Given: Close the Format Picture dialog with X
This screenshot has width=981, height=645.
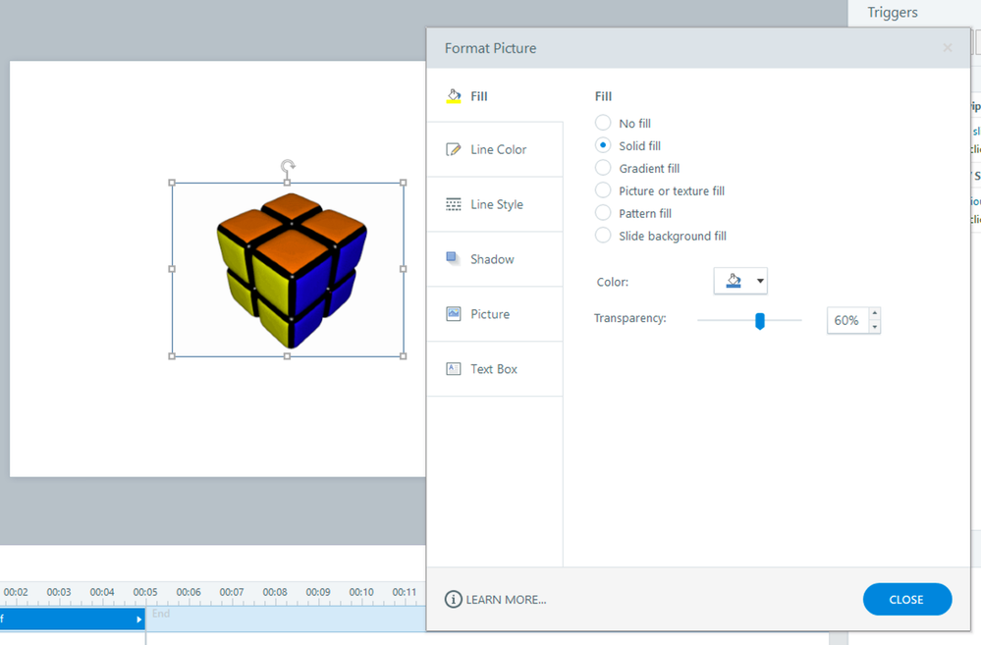Looking at the screenshot, I should click(948, 47).
